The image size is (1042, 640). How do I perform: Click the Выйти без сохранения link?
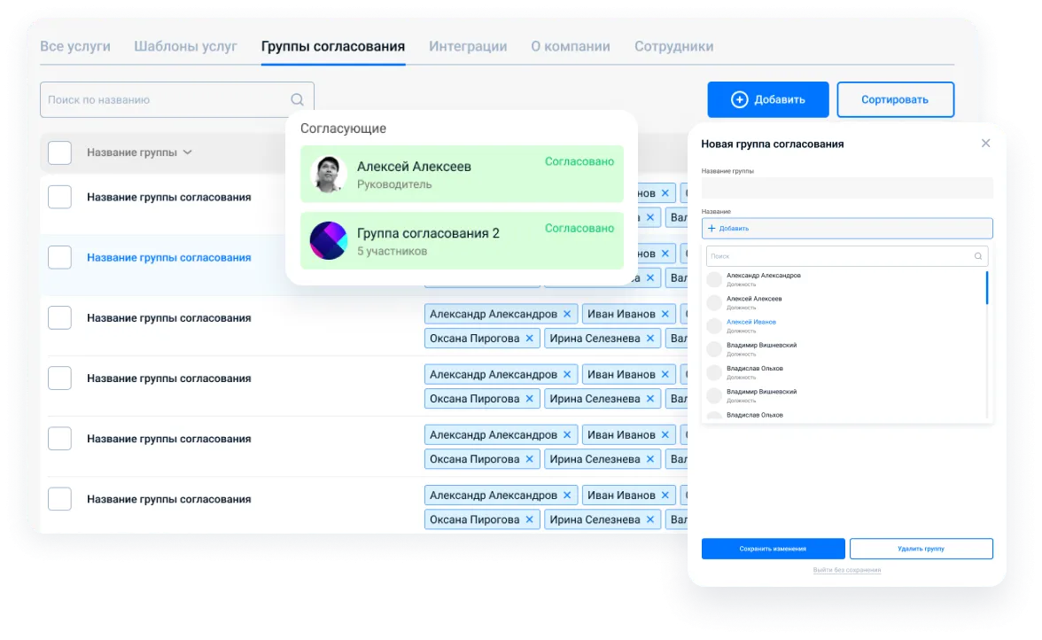click(847, 570)
